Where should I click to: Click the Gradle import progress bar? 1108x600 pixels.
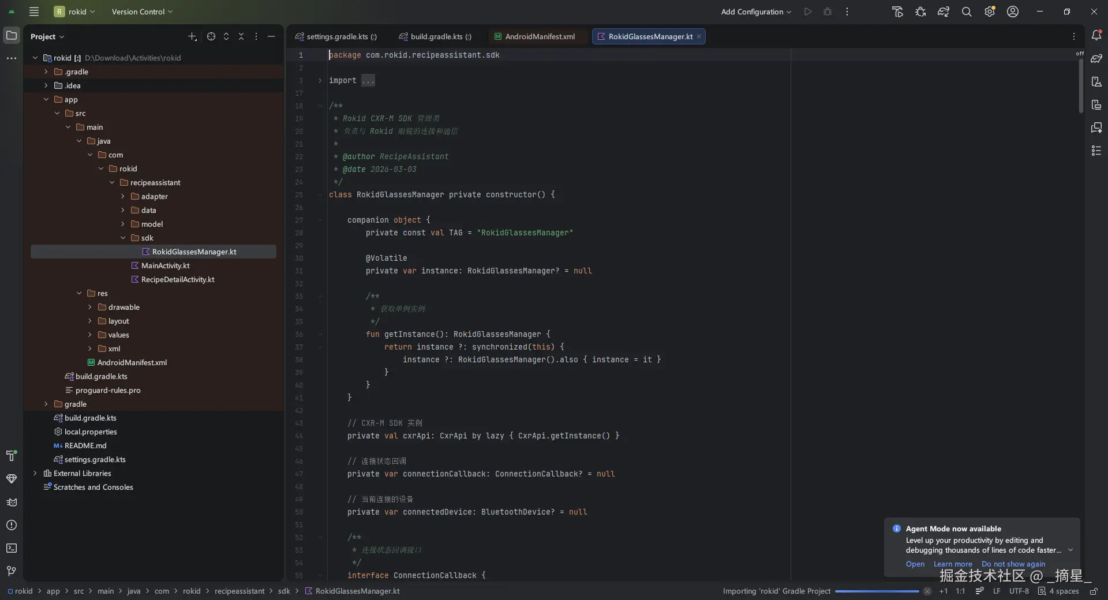[x=876, y=591]
